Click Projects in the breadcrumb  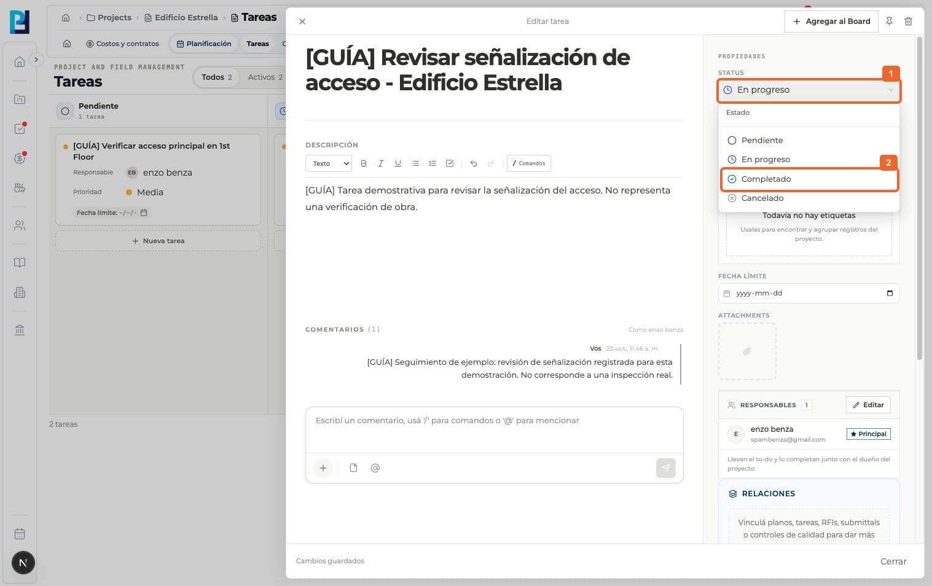(x=109, y=17)
